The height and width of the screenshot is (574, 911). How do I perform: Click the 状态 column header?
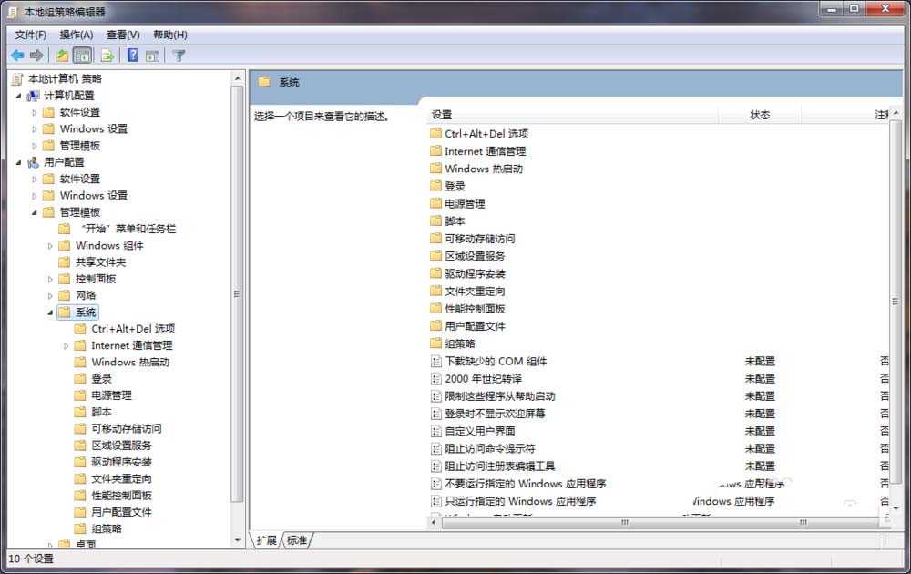click(x=761, y=115)
